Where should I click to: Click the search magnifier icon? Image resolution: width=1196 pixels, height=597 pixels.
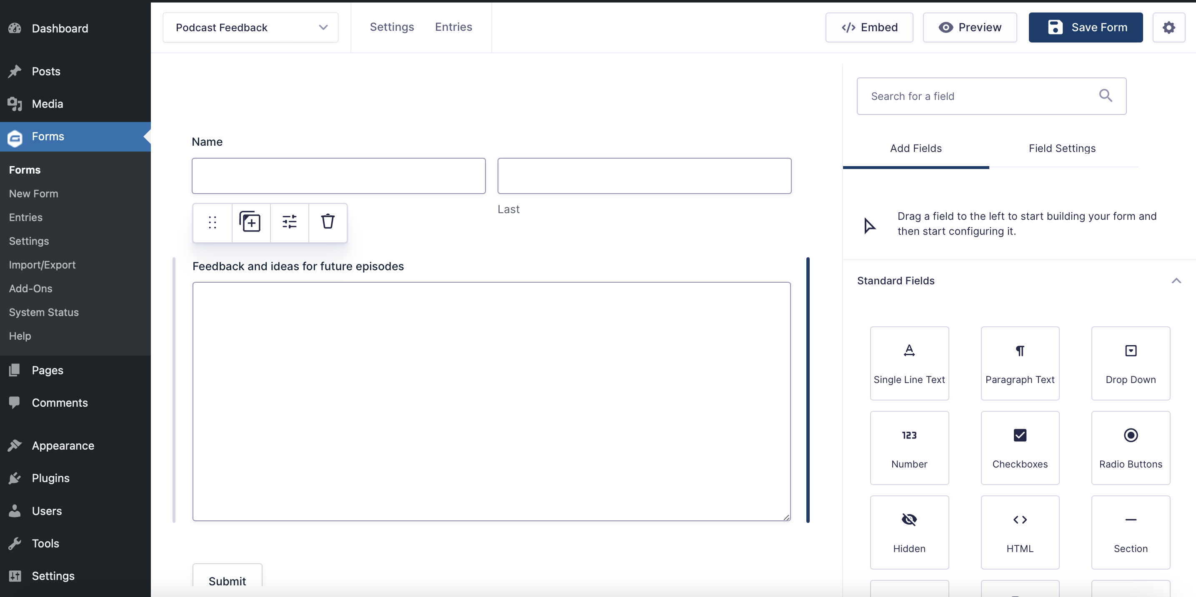coord(1106,96)
